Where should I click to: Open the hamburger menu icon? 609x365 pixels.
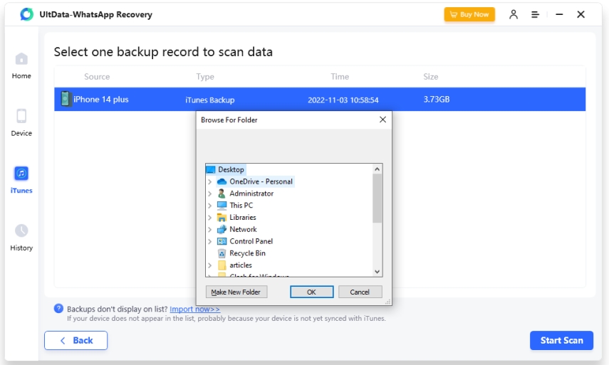(x=535, y=15)
